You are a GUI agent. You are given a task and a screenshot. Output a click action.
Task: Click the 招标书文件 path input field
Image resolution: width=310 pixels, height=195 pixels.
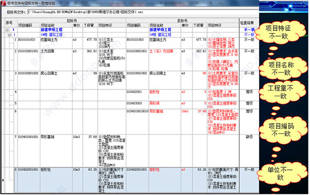(143, 12)
